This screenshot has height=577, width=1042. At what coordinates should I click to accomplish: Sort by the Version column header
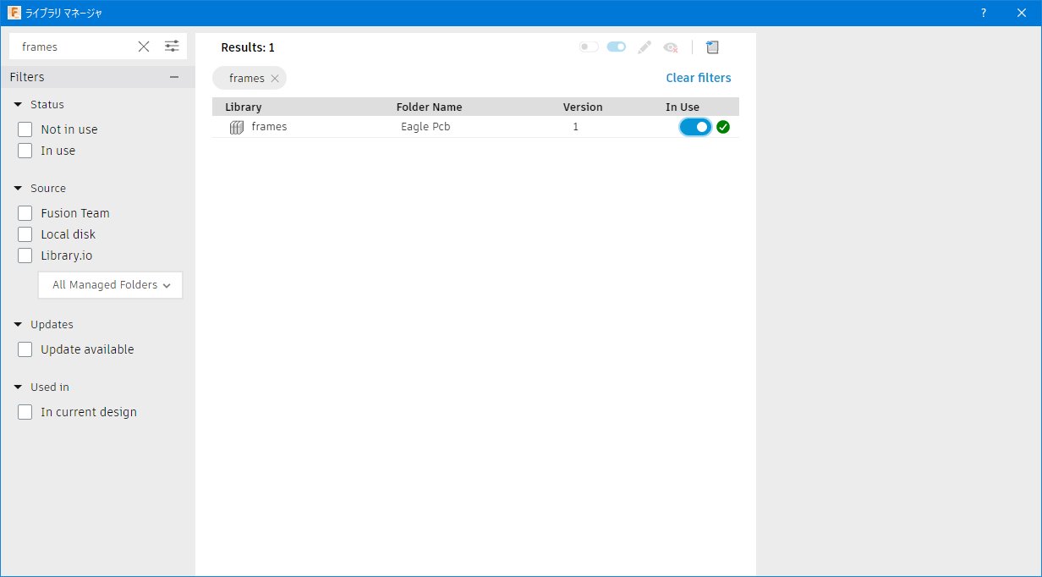(x=583, y=107)
